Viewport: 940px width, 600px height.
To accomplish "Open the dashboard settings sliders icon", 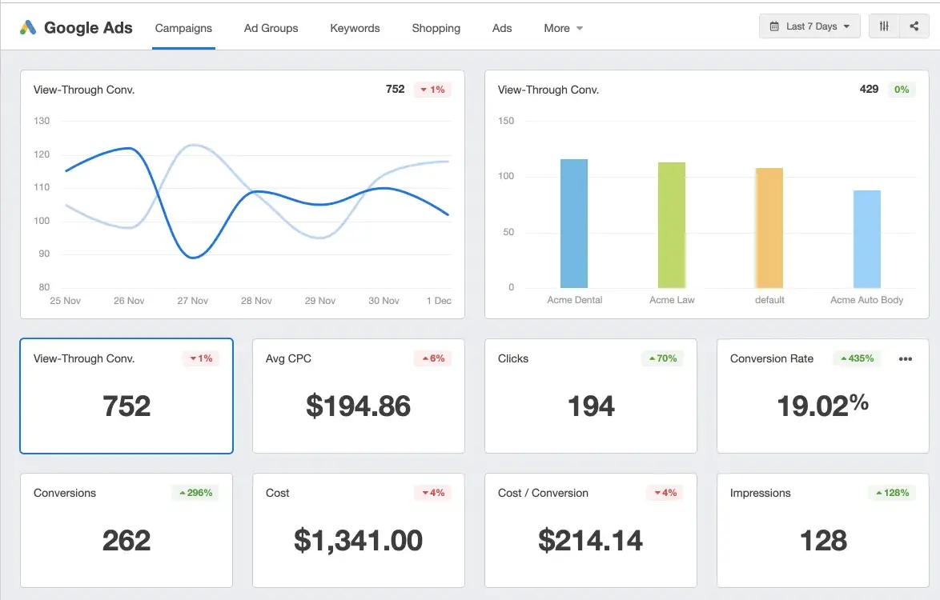I will pyautogui.click(x=884, y=26).
